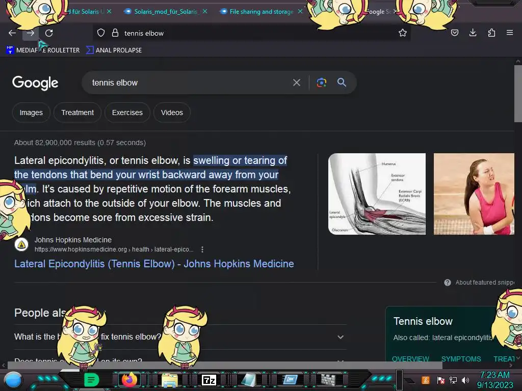Click the 'Tennis elbow' knowledge panel heading

(x=423, y=321)
